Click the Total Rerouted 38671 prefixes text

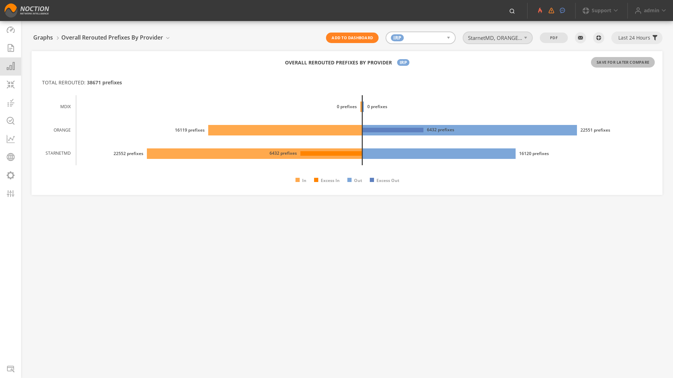pyautogui.click(x=82, y=83)
